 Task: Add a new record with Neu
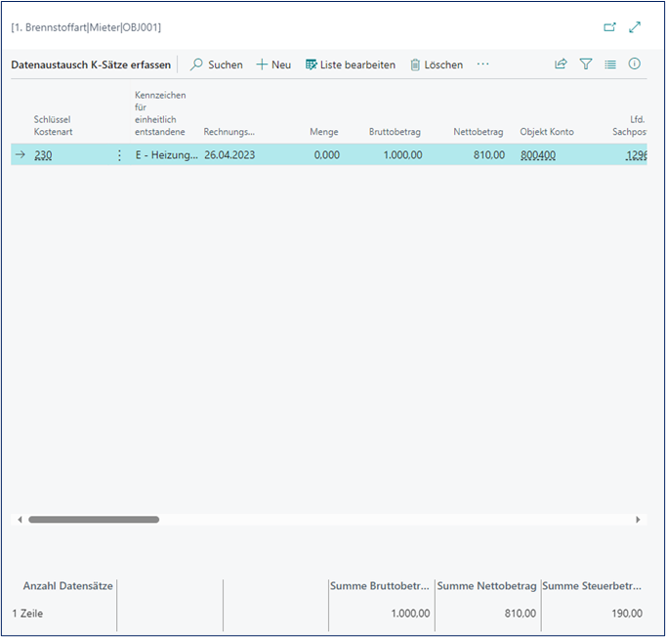click(x=273, y=64)
